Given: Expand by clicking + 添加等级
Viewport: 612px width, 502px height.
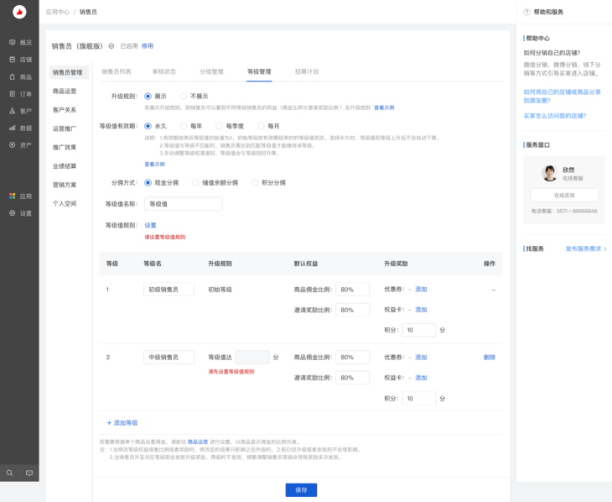Looking at the screenshot, I should 122,422.
